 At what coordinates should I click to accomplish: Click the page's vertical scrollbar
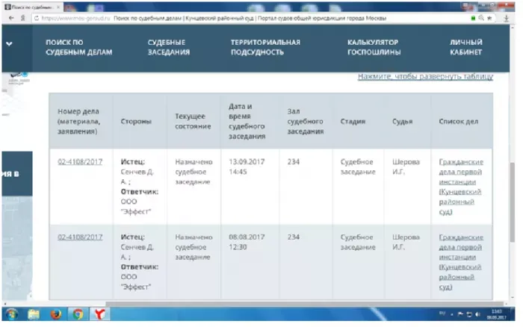click(x=511, y=179)
